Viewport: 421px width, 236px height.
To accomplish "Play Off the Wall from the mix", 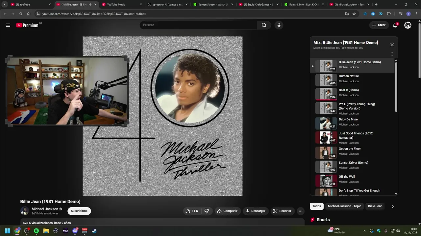I will (x=352, y=181).
